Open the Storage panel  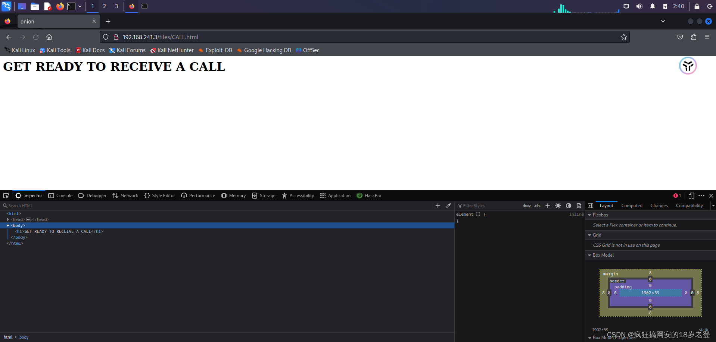click(264, 196)
